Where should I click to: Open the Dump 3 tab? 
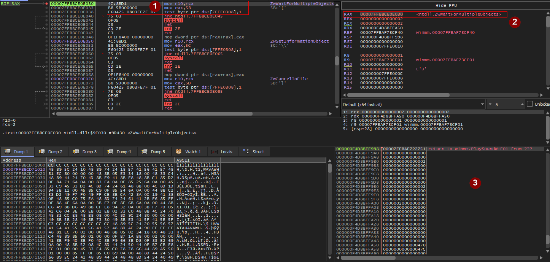click(86, 152)
